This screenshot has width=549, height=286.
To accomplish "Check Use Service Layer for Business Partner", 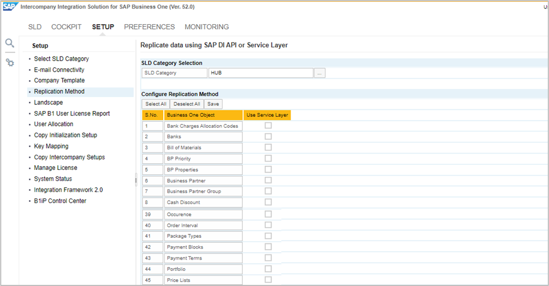I will coord(268,180).
